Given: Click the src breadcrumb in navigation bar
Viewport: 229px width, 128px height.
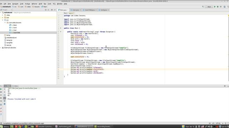Looking at the screenshot, I should 14,7.
